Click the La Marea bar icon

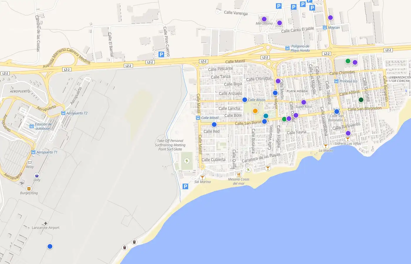(x=326, y=146)
